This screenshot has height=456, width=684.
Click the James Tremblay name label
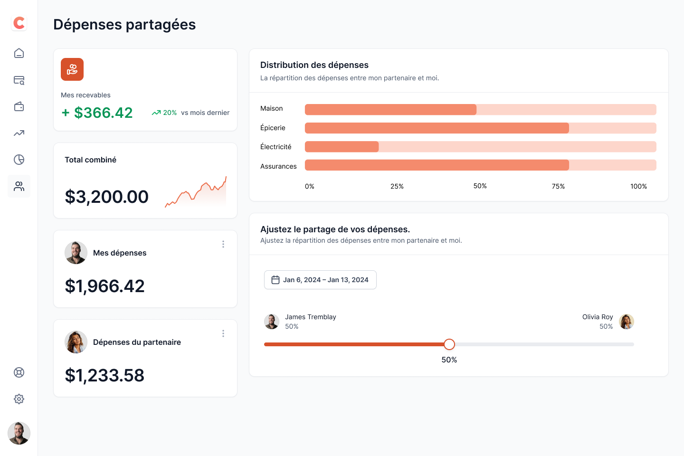311,317
